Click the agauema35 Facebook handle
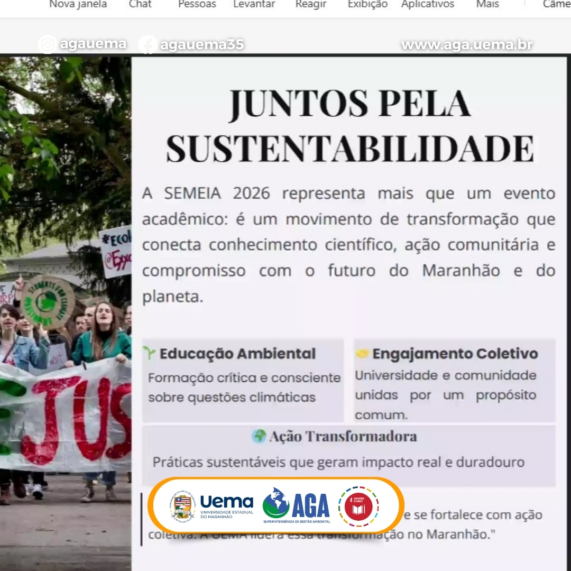Screen dimensions: 571x571 202,45
